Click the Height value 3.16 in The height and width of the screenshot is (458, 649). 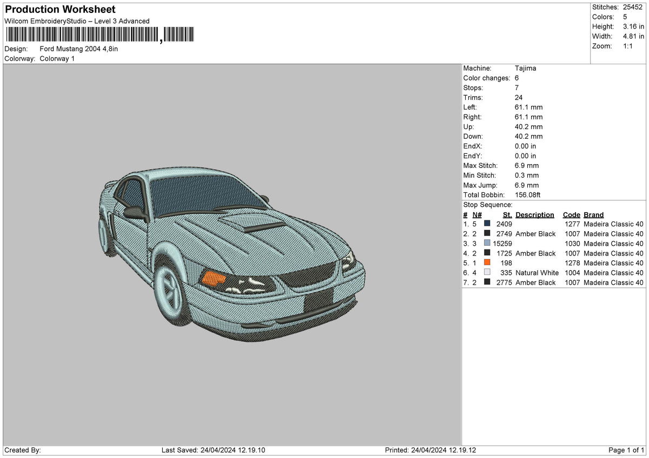pos(634,26)
